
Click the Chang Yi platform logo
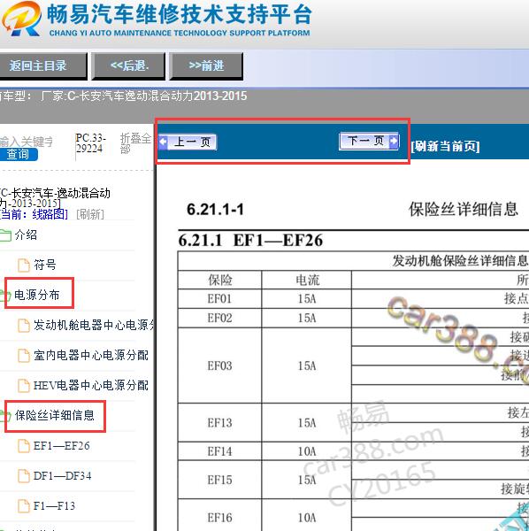21,19
